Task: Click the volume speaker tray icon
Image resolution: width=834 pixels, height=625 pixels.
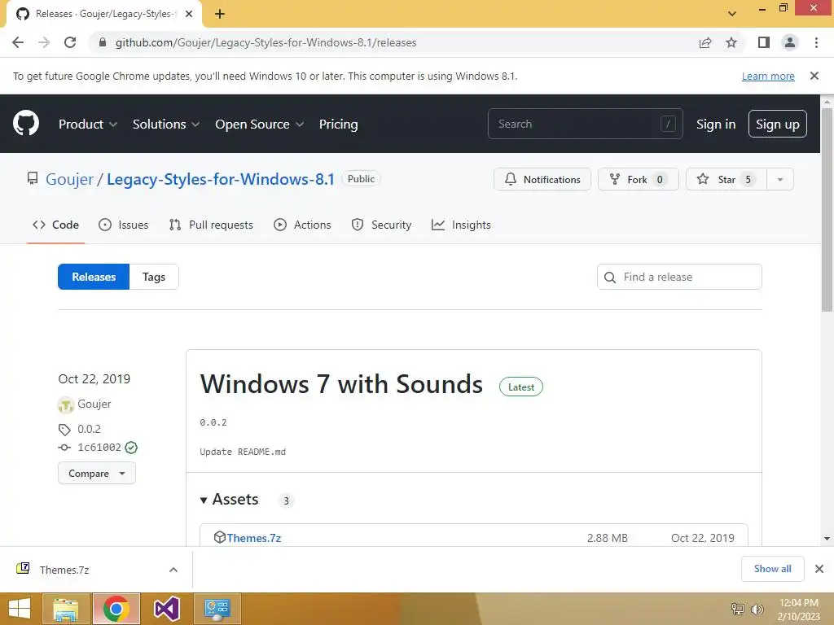Action: [757, 609]
